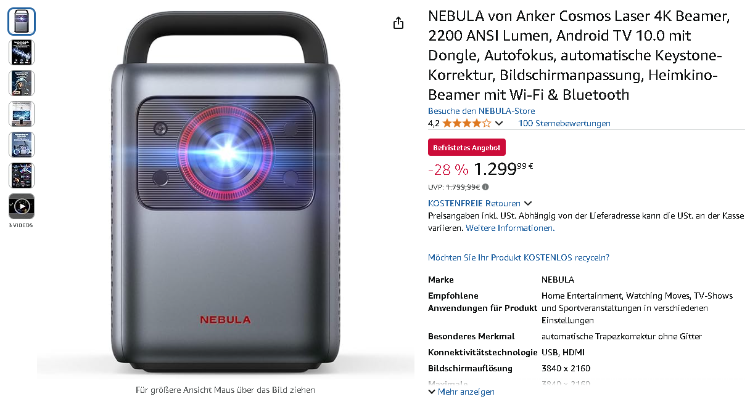
Task: Open the UVP price info icon
Action: [485, 187]
